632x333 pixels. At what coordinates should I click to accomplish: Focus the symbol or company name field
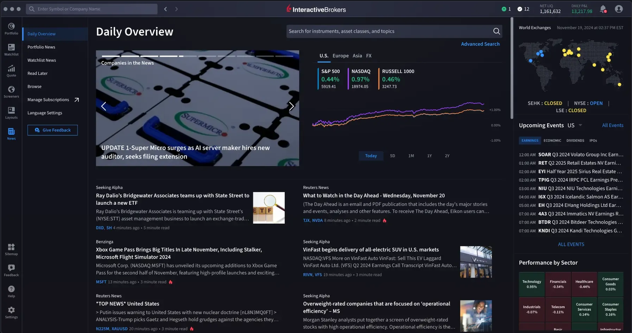point(92,9)
